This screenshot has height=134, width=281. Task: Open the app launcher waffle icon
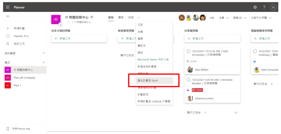click(x=7, y=7)
